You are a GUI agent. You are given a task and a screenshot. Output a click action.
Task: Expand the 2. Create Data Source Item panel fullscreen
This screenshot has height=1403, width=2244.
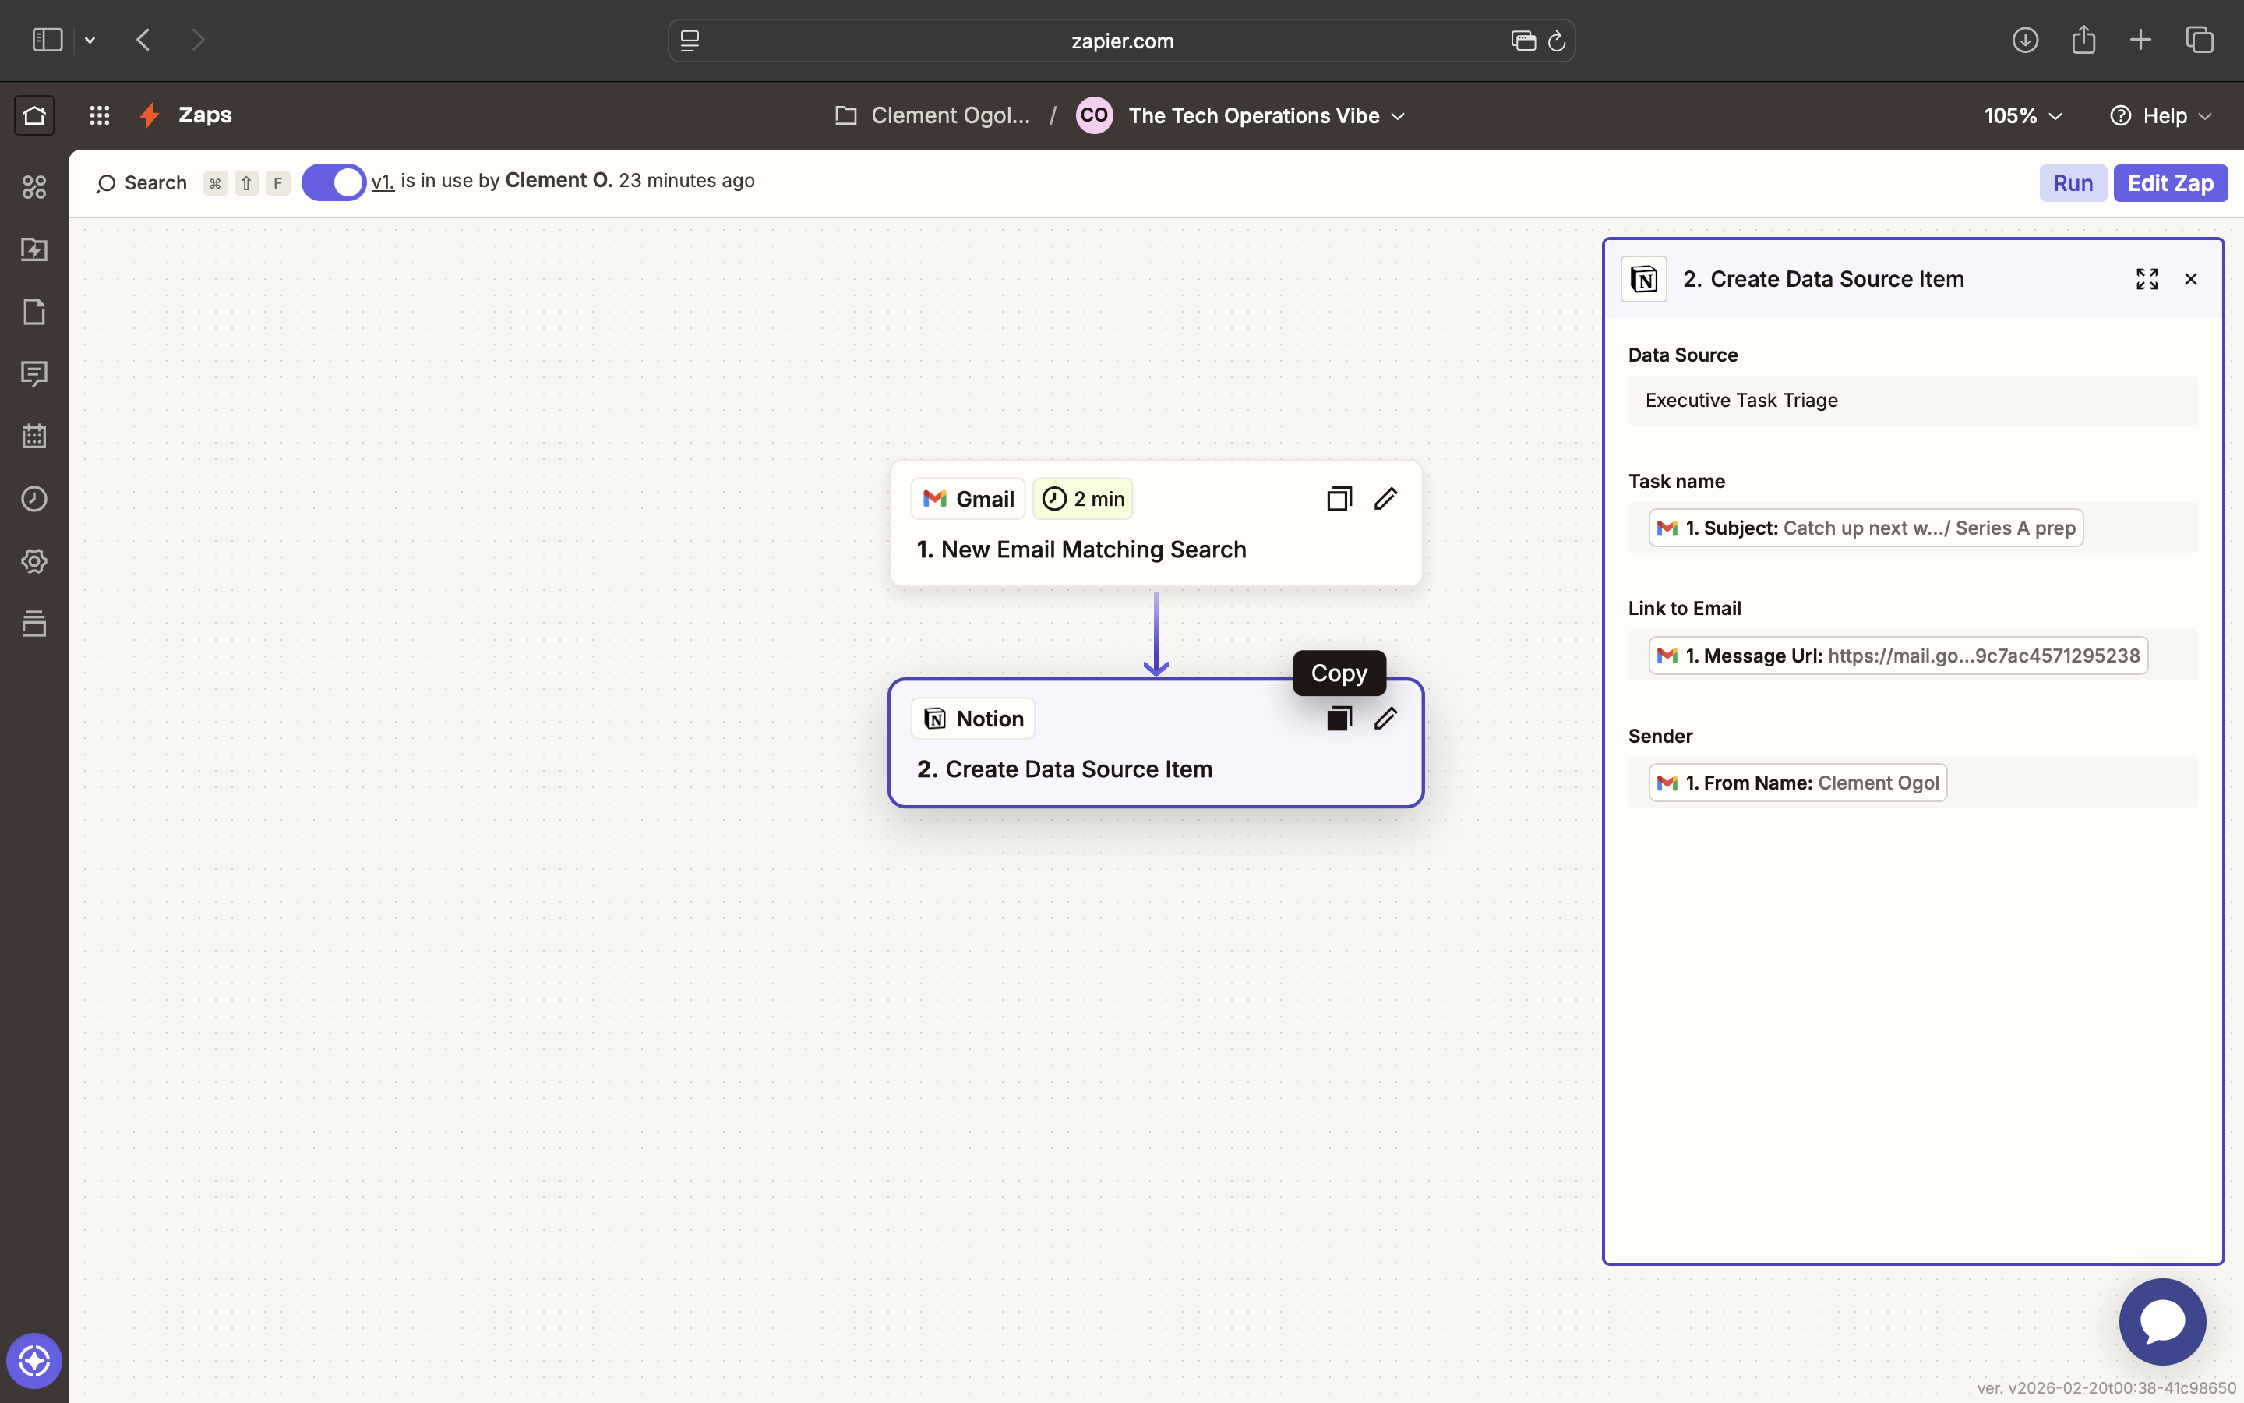(2147, 278)
